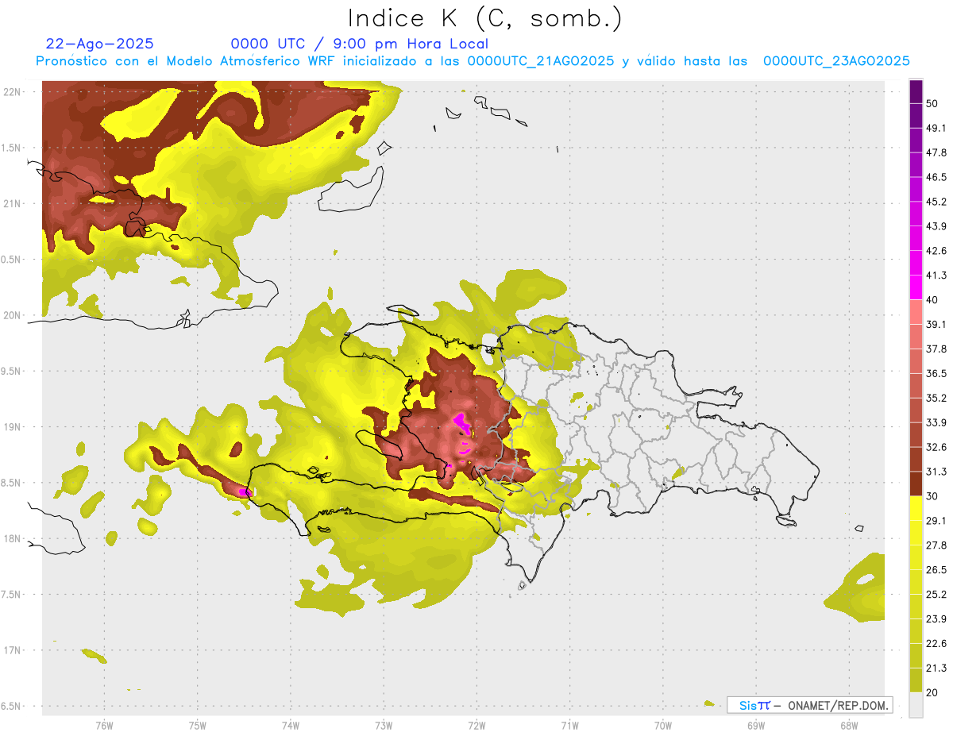Select the date text "22-Ago-2025"

point(99,44)
